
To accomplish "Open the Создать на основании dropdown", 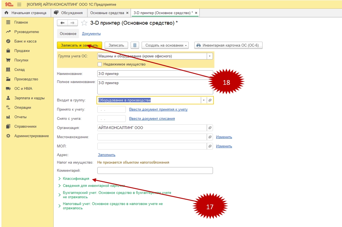I will (x=165, y=45).
